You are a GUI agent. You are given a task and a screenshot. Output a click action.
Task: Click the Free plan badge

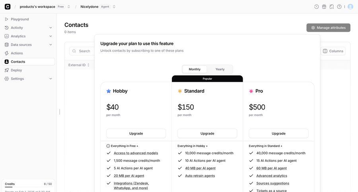(61, 7)
